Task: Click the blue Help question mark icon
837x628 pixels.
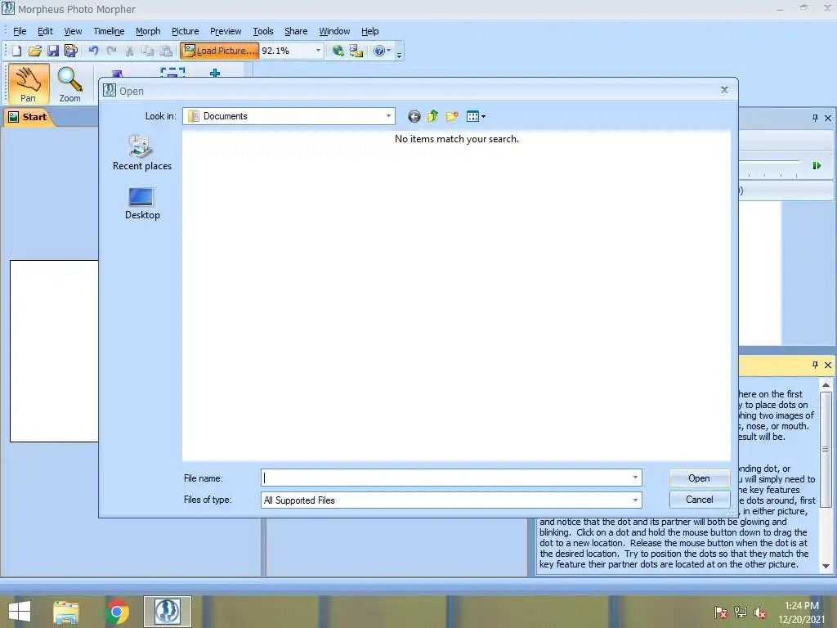Action: click(378, 51)
